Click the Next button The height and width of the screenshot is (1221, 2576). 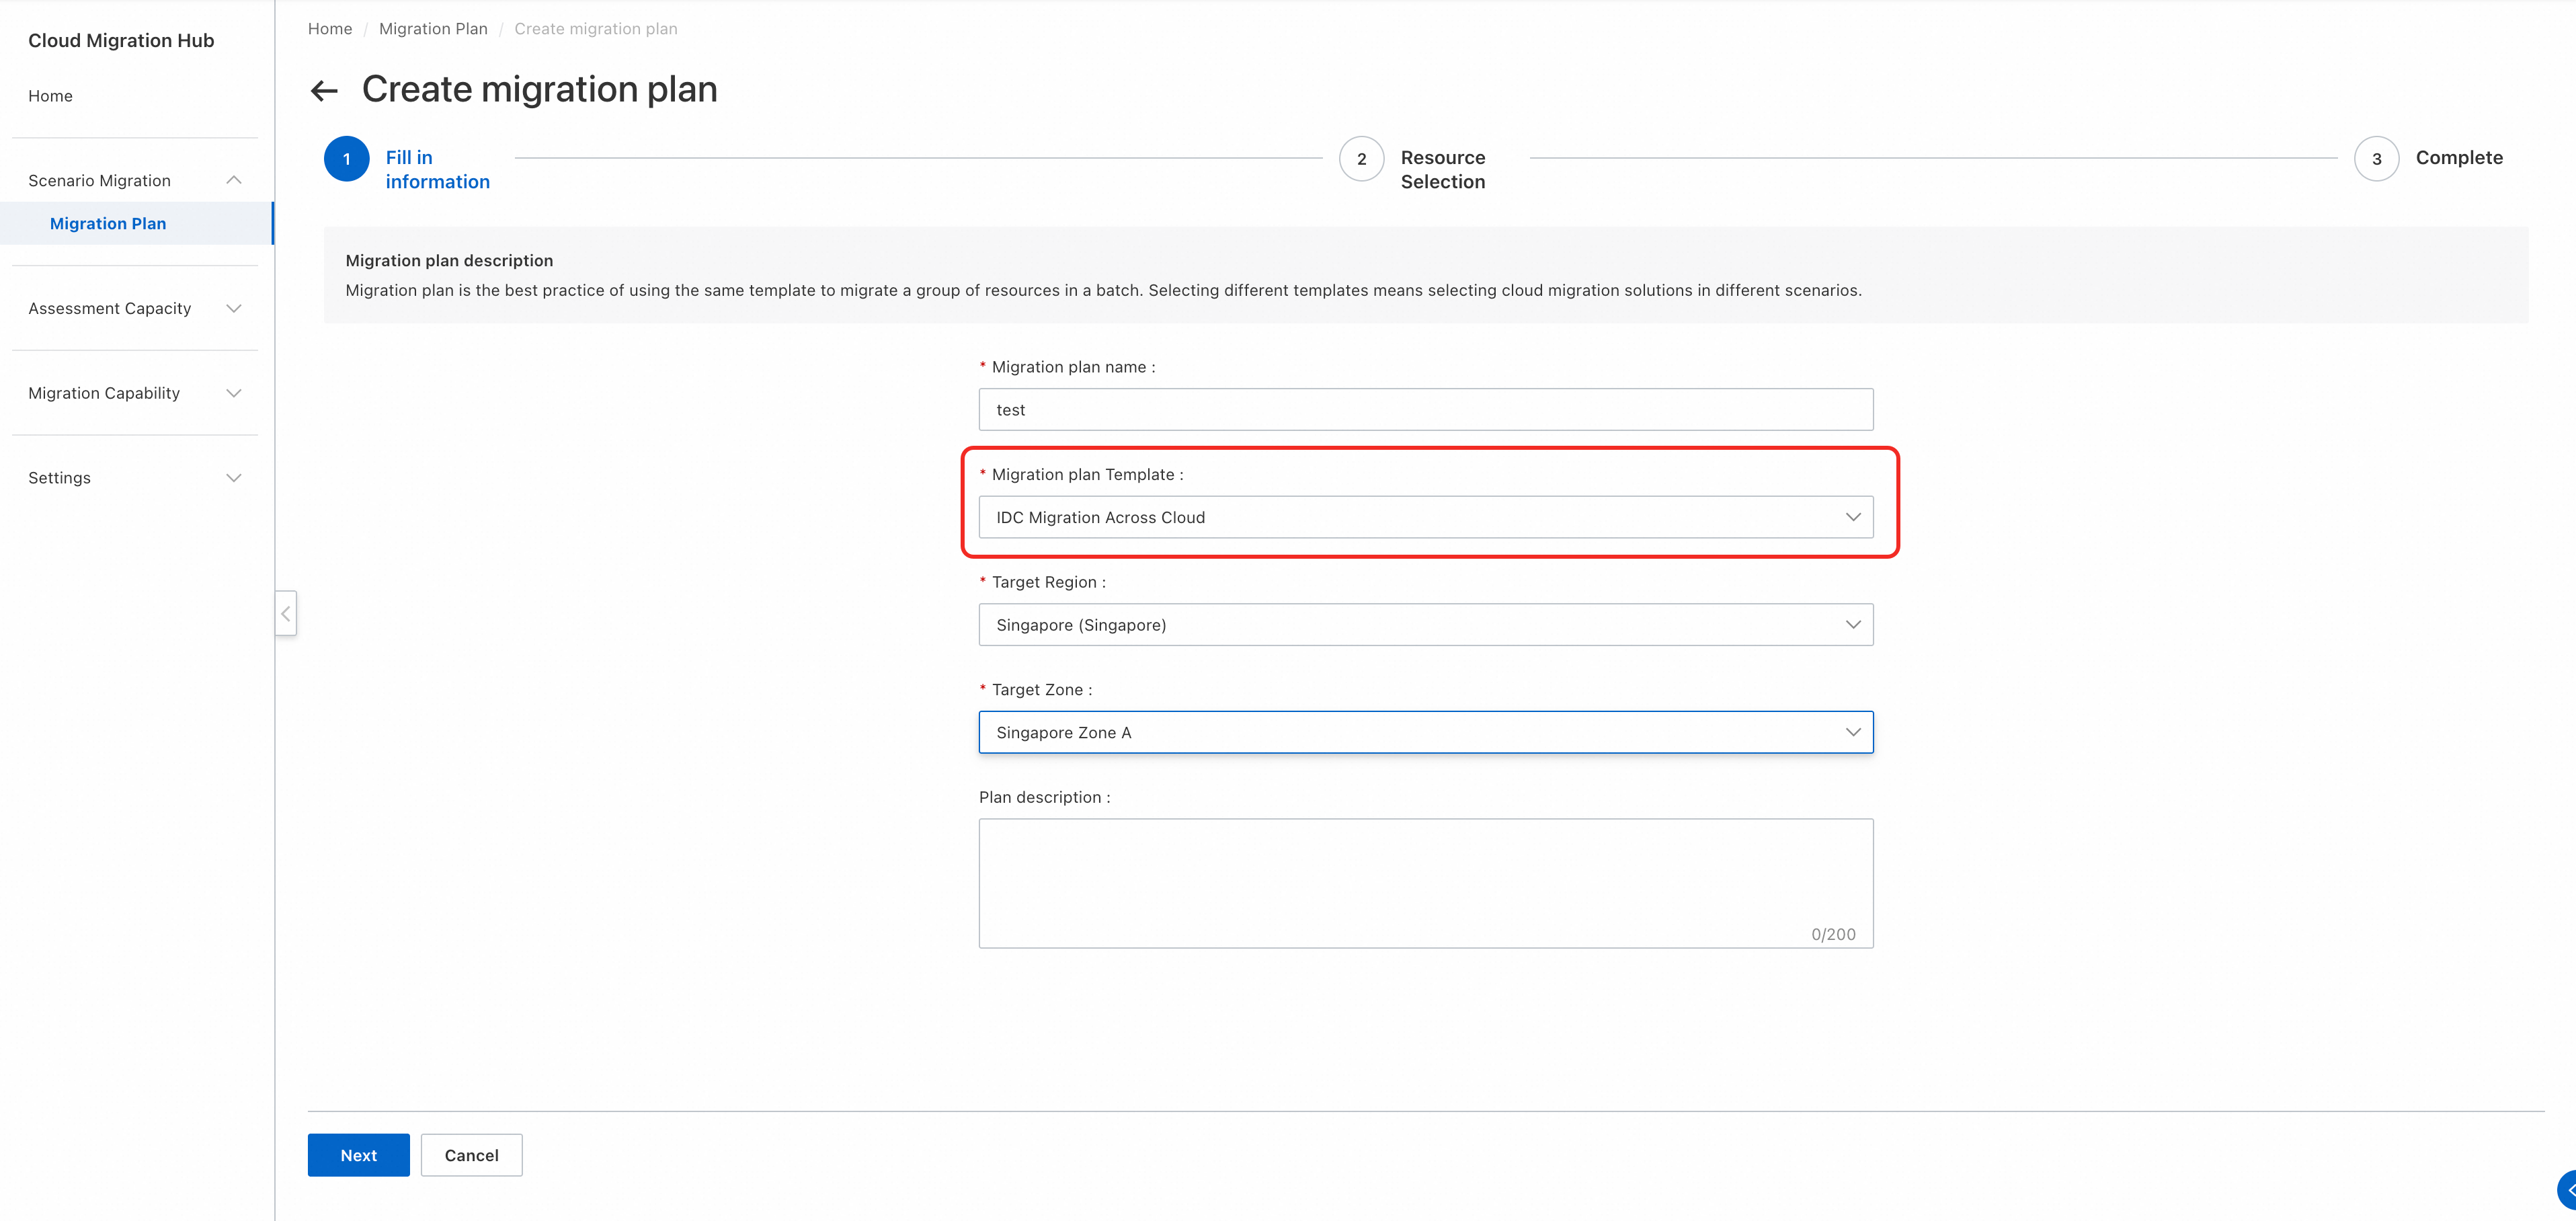point(358,1155)
